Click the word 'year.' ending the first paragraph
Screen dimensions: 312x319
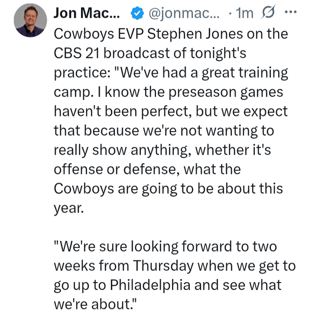(69, 209)
